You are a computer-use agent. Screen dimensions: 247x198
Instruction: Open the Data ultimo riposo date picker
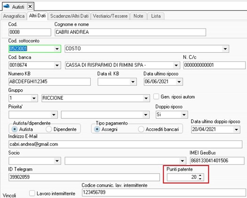179,82
